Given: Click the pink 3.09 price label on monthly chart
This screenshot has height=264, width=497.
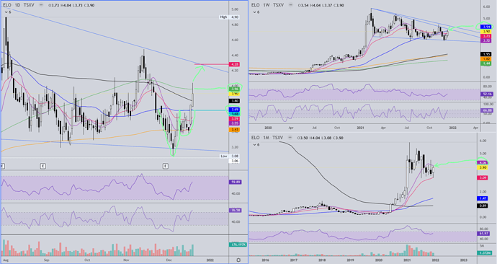Looking at the screenshot, I should 483,178.
